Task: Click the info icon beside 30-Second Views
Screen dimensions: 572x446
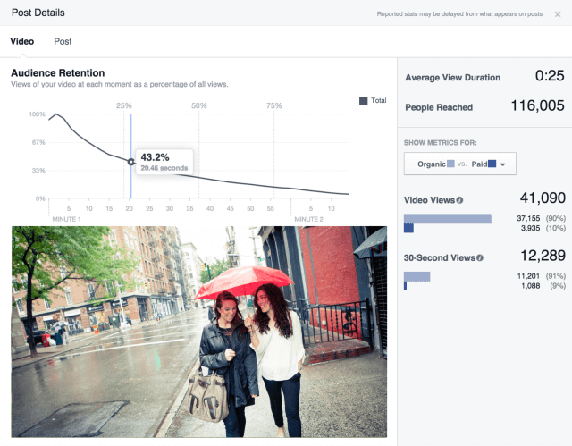Action: (x=480, y=258)
